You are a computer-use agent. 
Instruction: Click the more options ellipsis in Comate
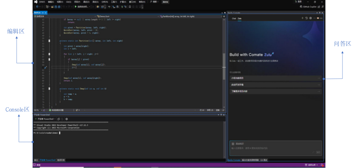[315, 18]
